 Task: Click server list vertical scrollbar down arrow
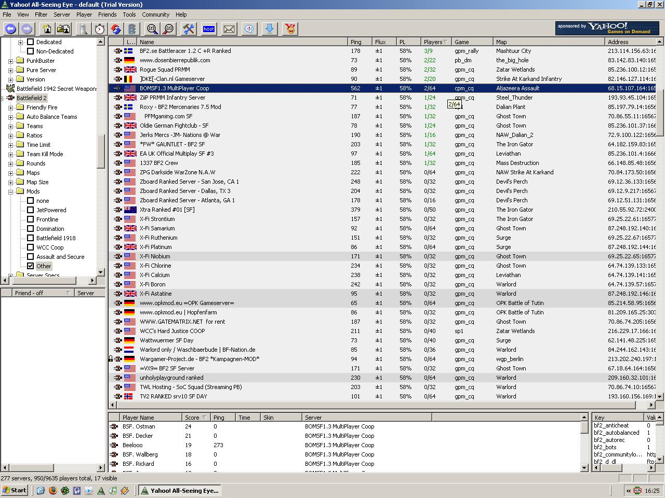[x=660, y=396]
